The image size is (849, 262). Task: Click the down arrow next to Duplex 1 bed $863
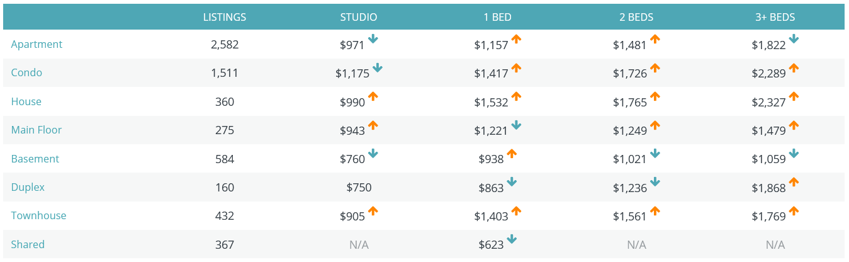tap(512, 182)
